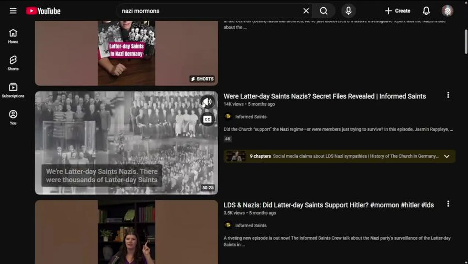Click the 14K views 5 months ago text
Screen dimensions: 468x264
pos(249,104)
